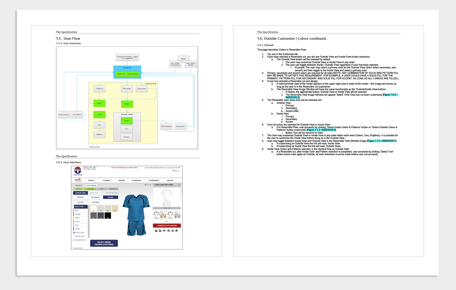This screenshot has height=290, width=456.
Task: Click the save floppy disk icon
Action: [156, 231]
